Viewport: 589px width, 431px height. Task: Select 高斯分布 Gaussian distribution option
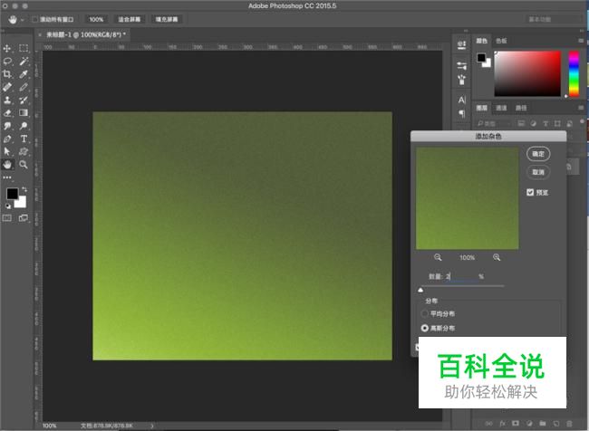click(x=426, y=328)
